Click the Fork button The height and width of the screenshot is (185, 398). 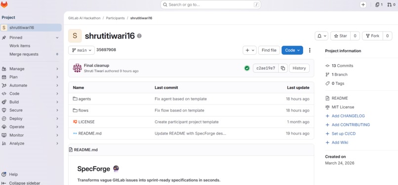[372, 36]
